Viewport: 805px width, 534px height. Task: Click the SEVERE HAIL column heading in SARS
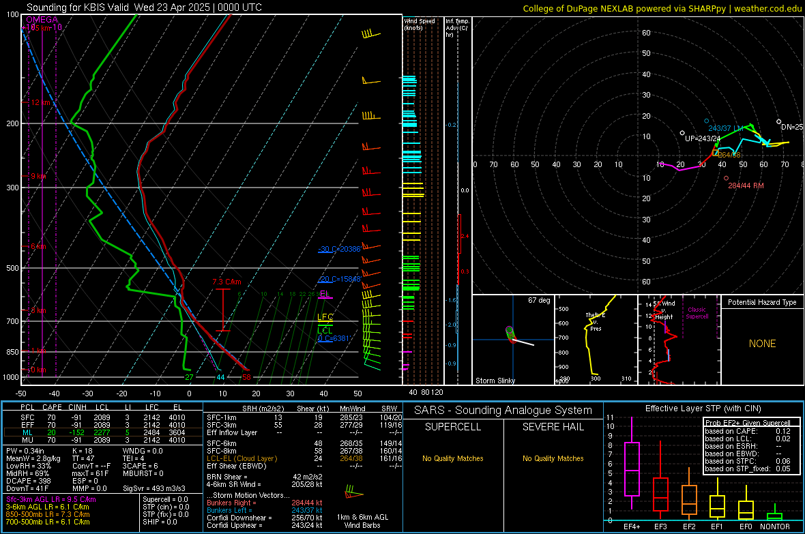pos(553,427)
